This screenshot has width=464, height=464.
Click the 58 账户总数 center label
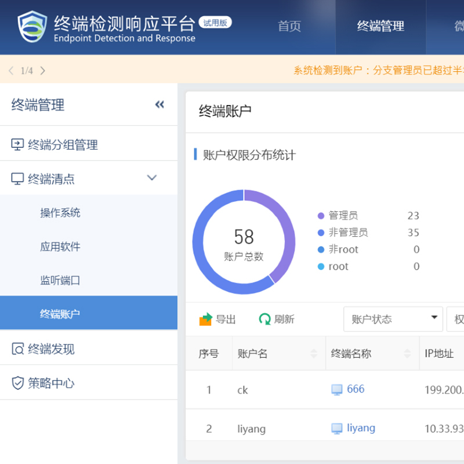244,244
